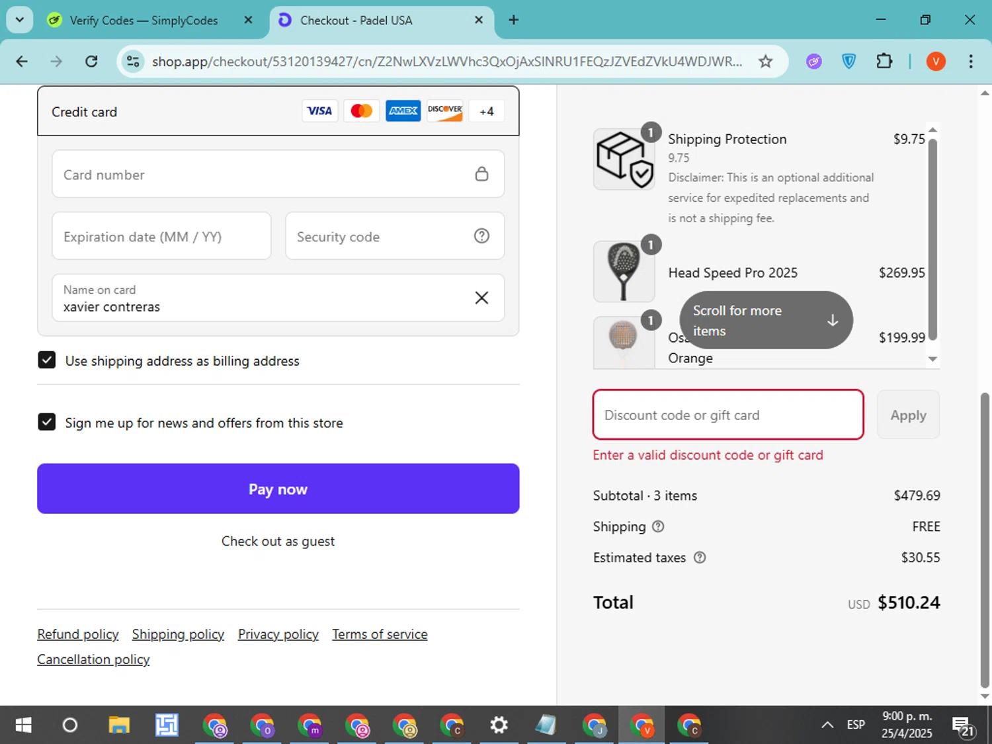Screen dimensions: 992x744
Task: Open the Chrome profile avatar V
Action: tap(935, 62)
